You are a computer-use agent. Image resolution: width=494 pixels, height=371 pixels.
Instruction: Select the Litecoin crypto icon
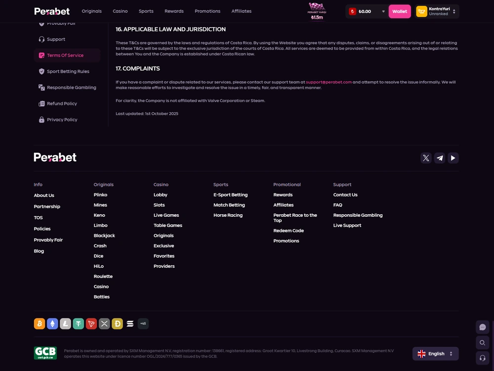tap(65, 324)
